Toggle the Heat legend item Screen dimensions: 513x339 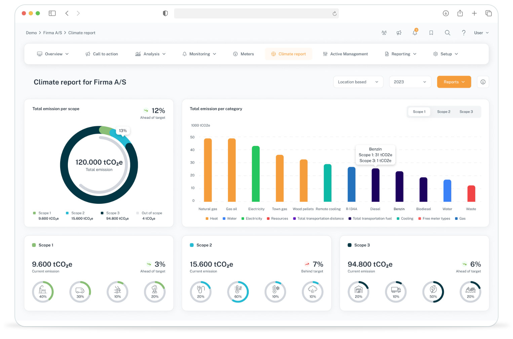point(211,218)
